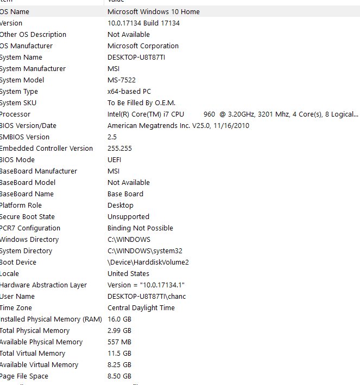Select the BaseBoard Name label
Viewport: 360px width, 385px height.
click(27, 194)
